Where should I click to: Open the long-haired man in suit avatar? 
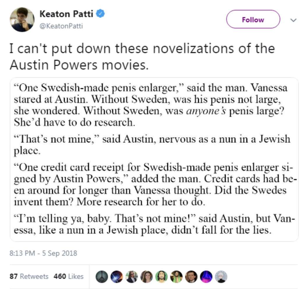pos(131,276)
